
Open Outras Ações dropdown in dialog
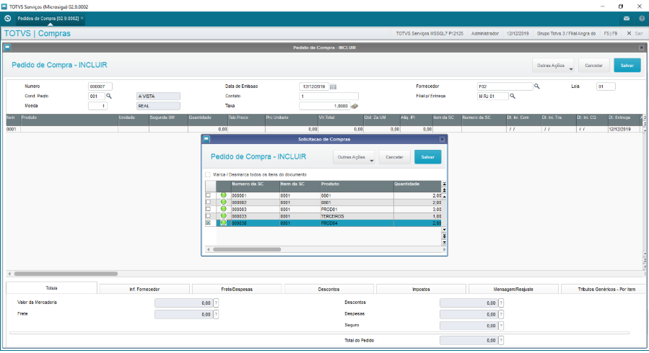[x=354, y=157]
